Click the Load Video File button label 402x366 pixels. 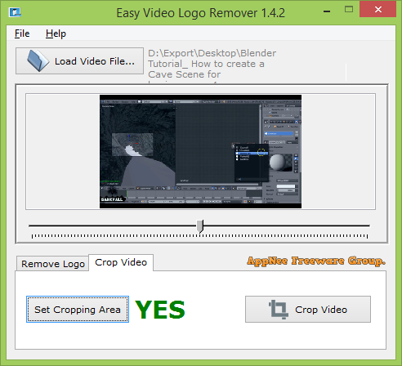click(95, 61)
